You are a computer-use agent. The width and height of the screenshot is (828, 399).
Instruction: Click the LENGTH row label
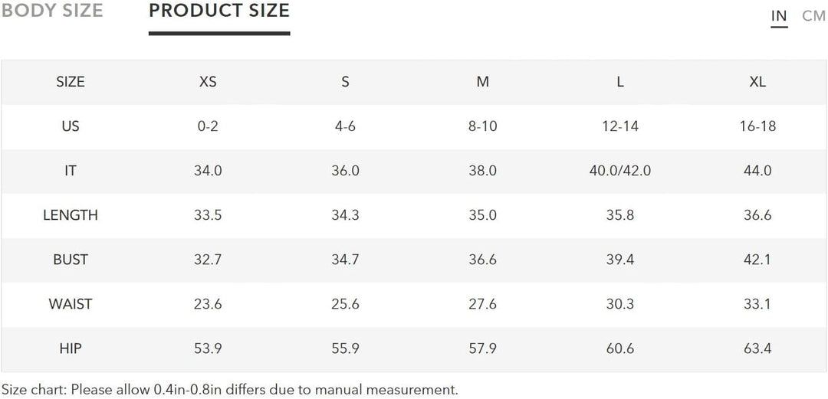[x=71, y=215]
